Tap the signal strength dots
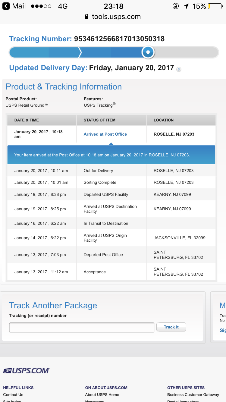 click(x=41, y=6)
